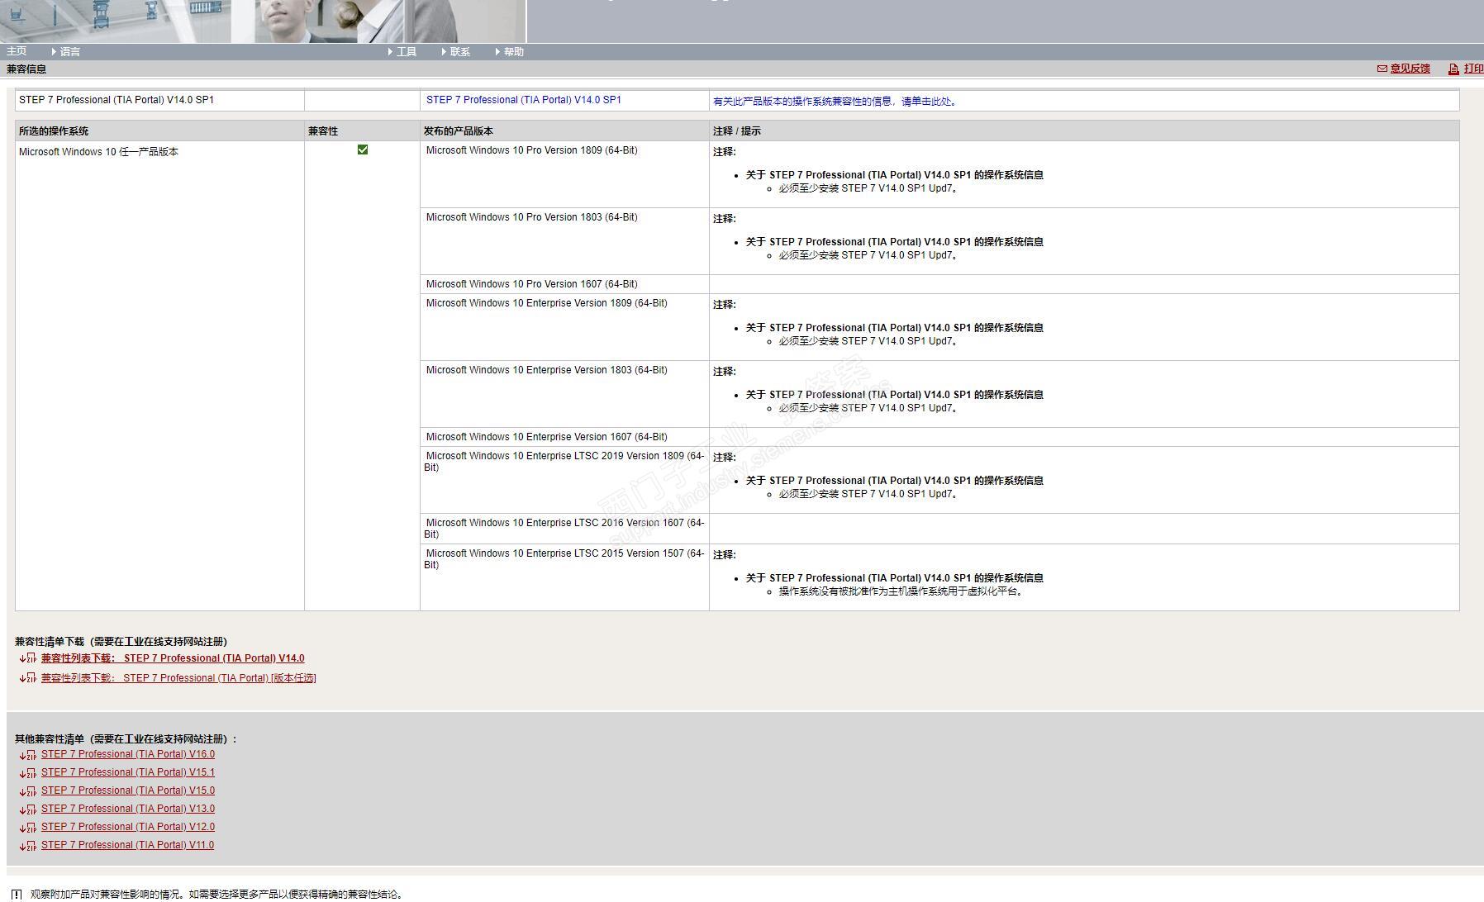Click the printer icon beside 打印
The image size is (1484, 902).
(1453, 69)
